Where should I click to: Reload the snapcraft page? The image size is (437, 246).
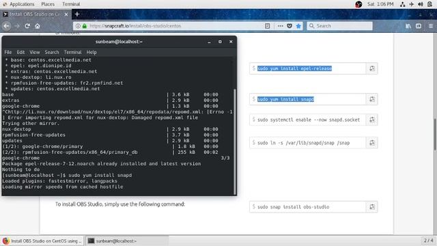point(27,26)
